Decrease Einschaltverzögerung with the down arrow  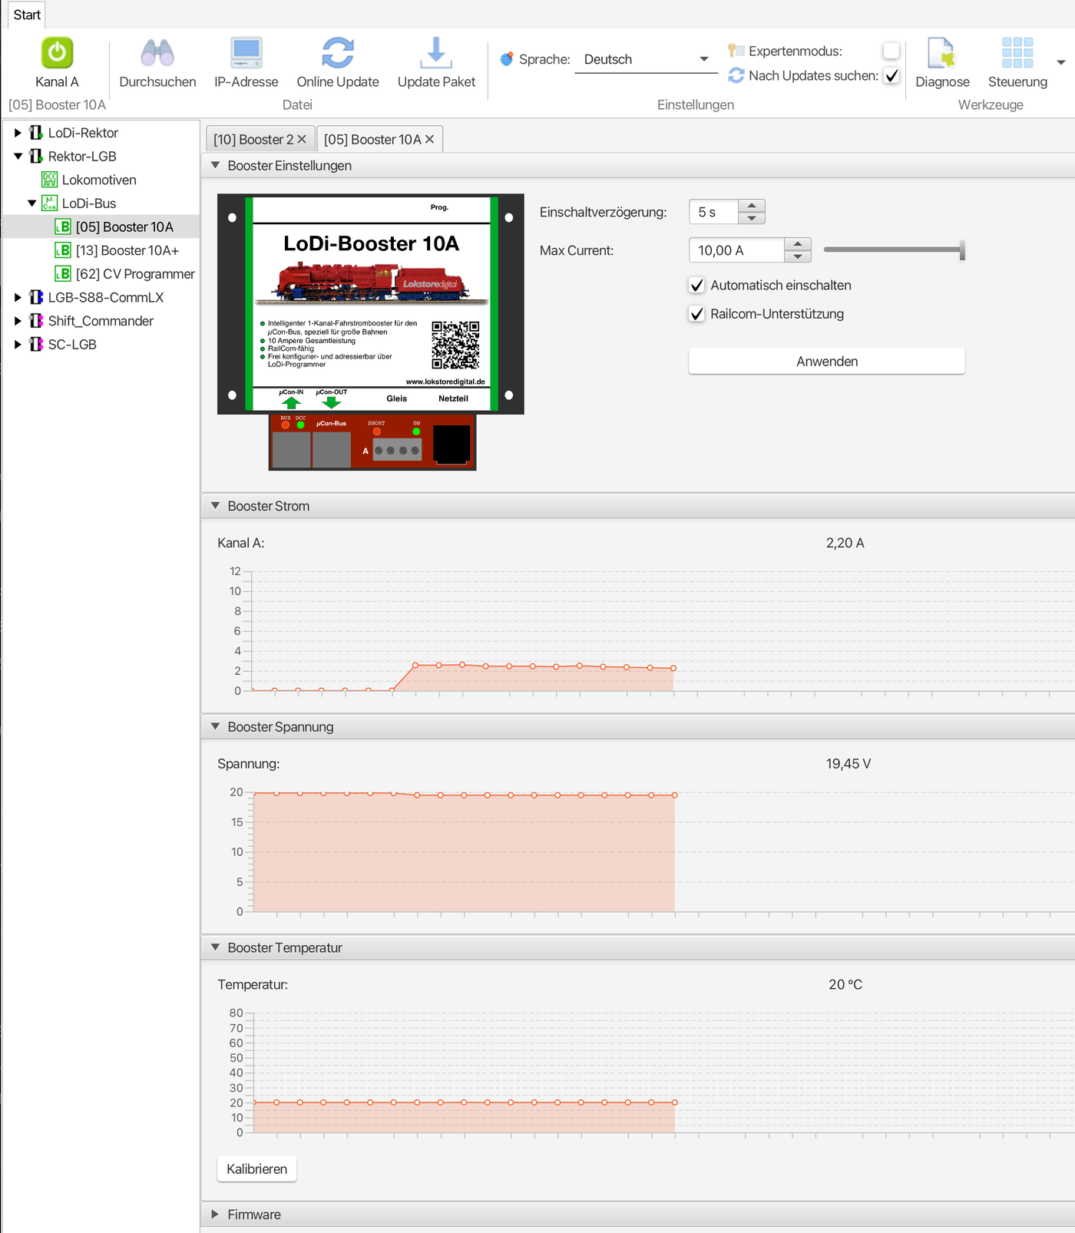coord(752,218)
